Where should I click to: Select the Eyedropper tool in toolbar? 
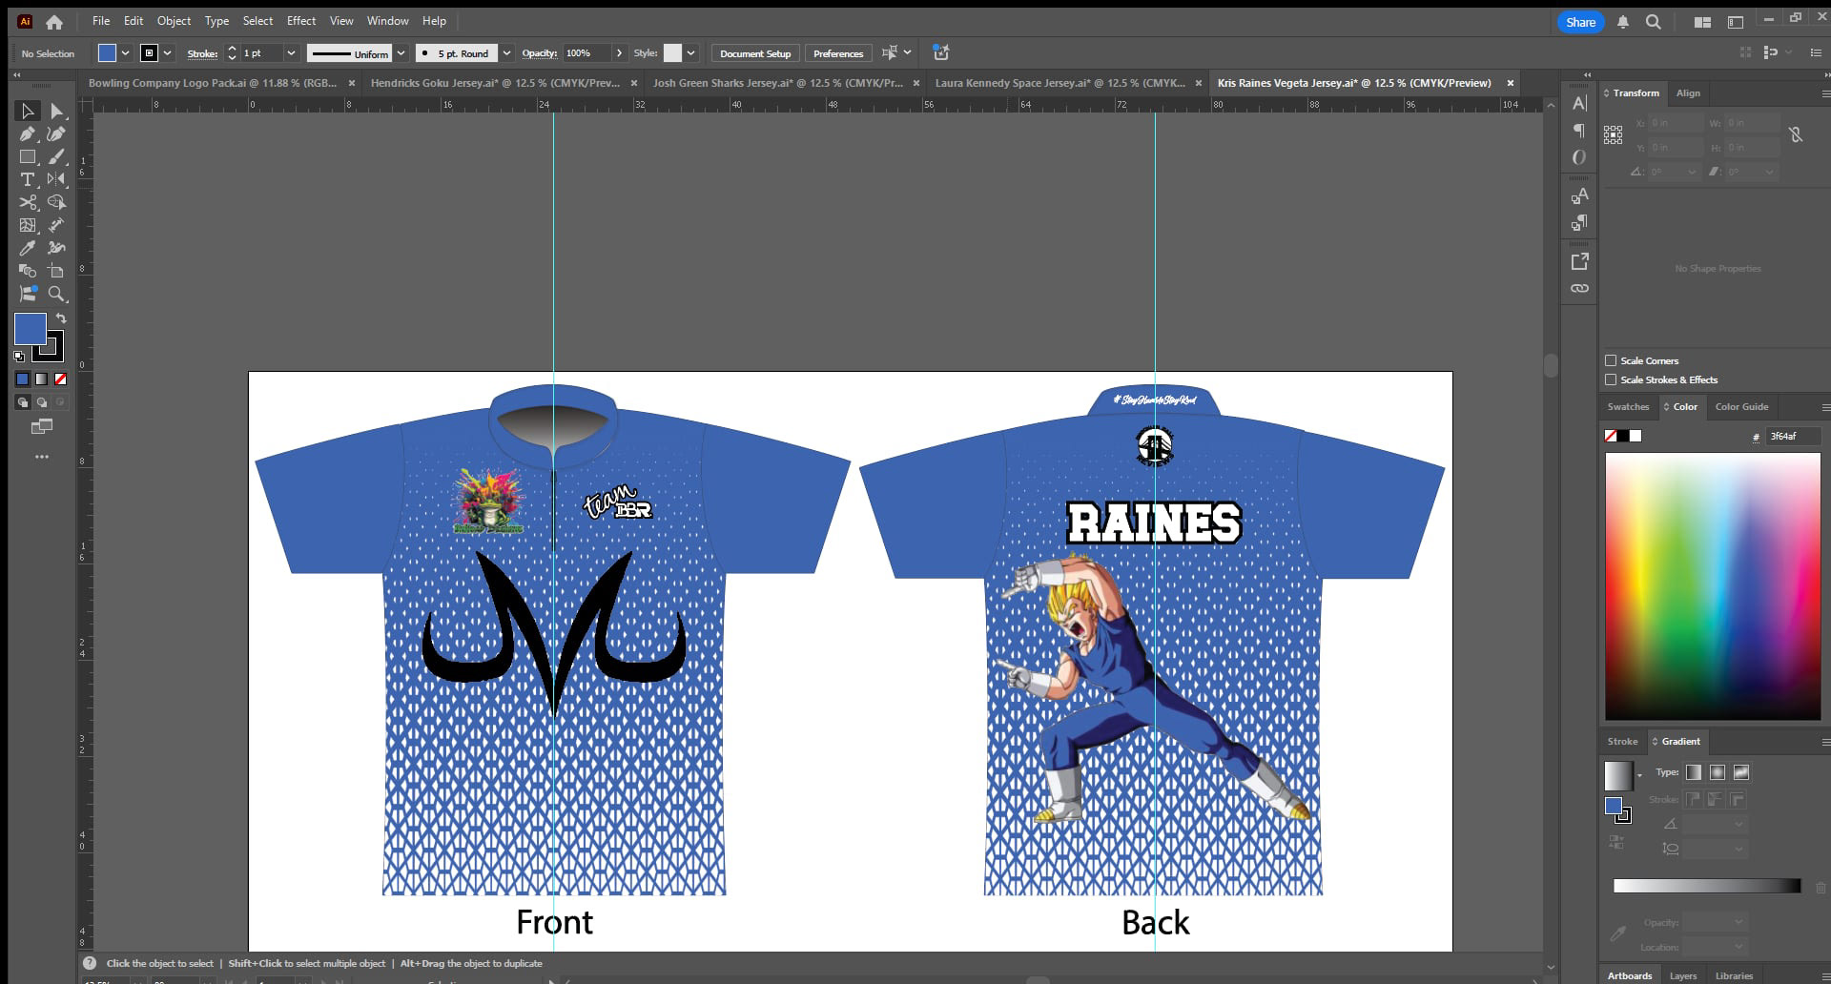(x=28, y=248)
